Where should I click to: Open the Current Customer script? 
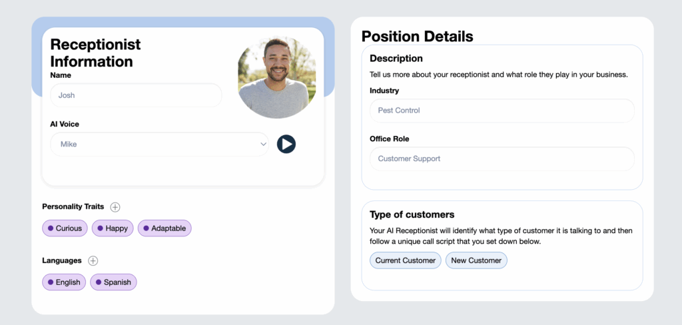click(406, 260)
